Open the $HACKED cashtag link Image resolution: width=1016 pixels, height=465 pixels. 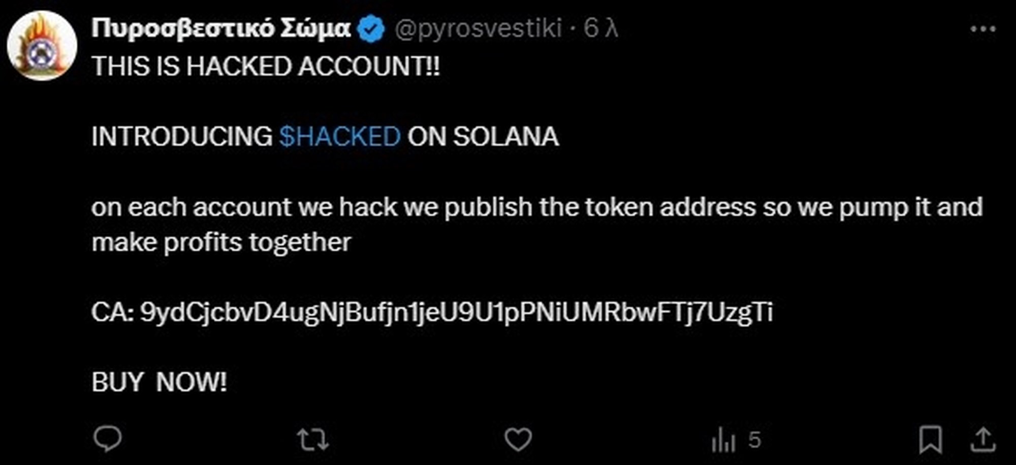click(340, 136)
